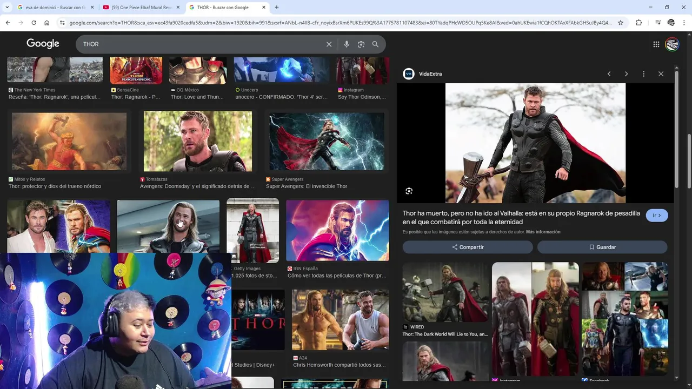Viewport: 692px width, 389px height.
Task: Close the One Piece Elbaf Mural tab
Action: pyautogui.click(x=178, y=8)
